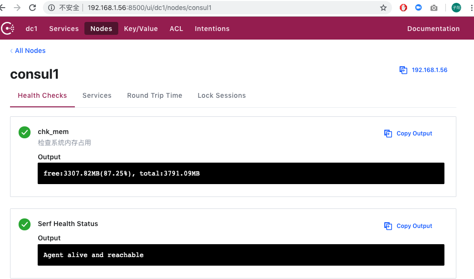
Task: Click the Consul logo icon
Action: (8, 29)
